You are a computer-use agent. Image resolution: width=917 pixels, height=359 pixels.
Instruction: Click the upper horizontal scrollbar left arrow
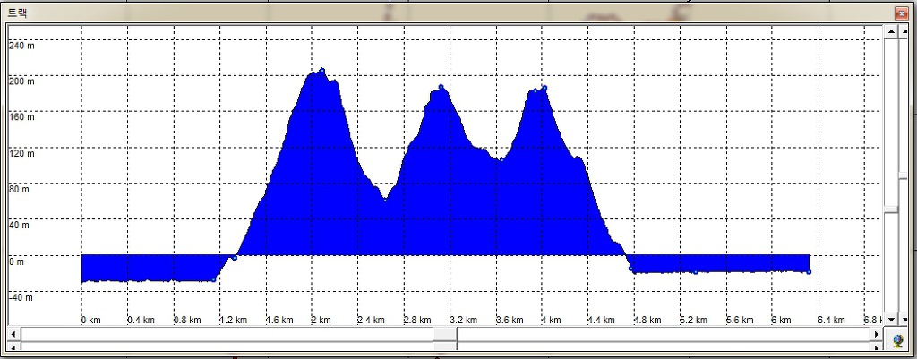point(13,334)
